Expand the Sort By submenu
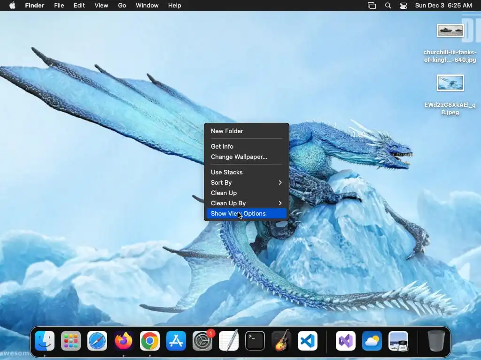The height and width of the screenshot is (360, 481). (x=247, y=183)
